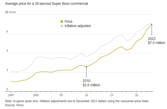Screen dimensions: 167x109
Task: Select the "Inflation-adjusted" legend label
Action: (77, 26)
